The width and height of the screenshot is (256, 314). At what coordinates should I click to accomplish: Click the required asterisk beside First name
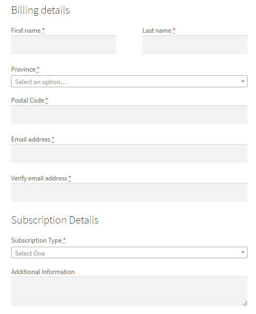43,31
